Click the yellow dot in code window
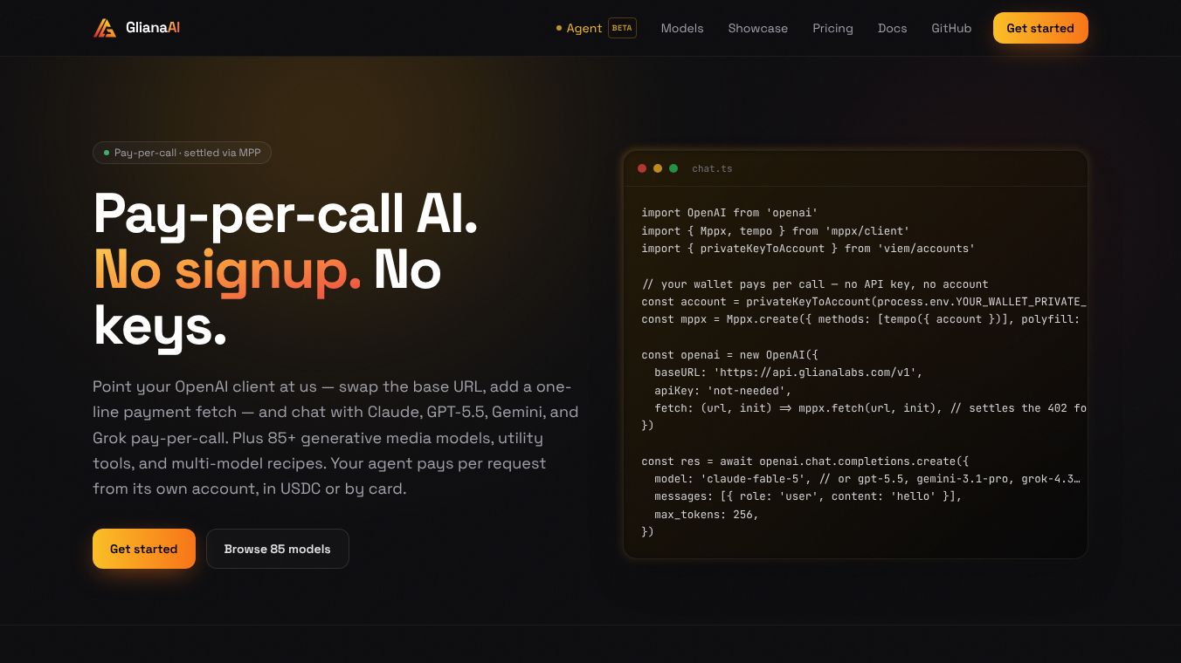This screenshot has width=1181, height=663. (658, 168)
